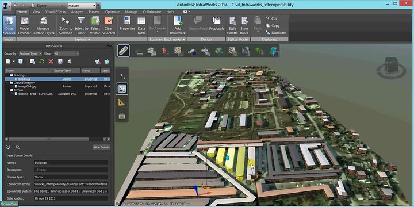Image resolution: width=414 pixels, height=207 pixels.
Task: Select the buildings creation tool in viewport toolbar
Action: [152, 51]
